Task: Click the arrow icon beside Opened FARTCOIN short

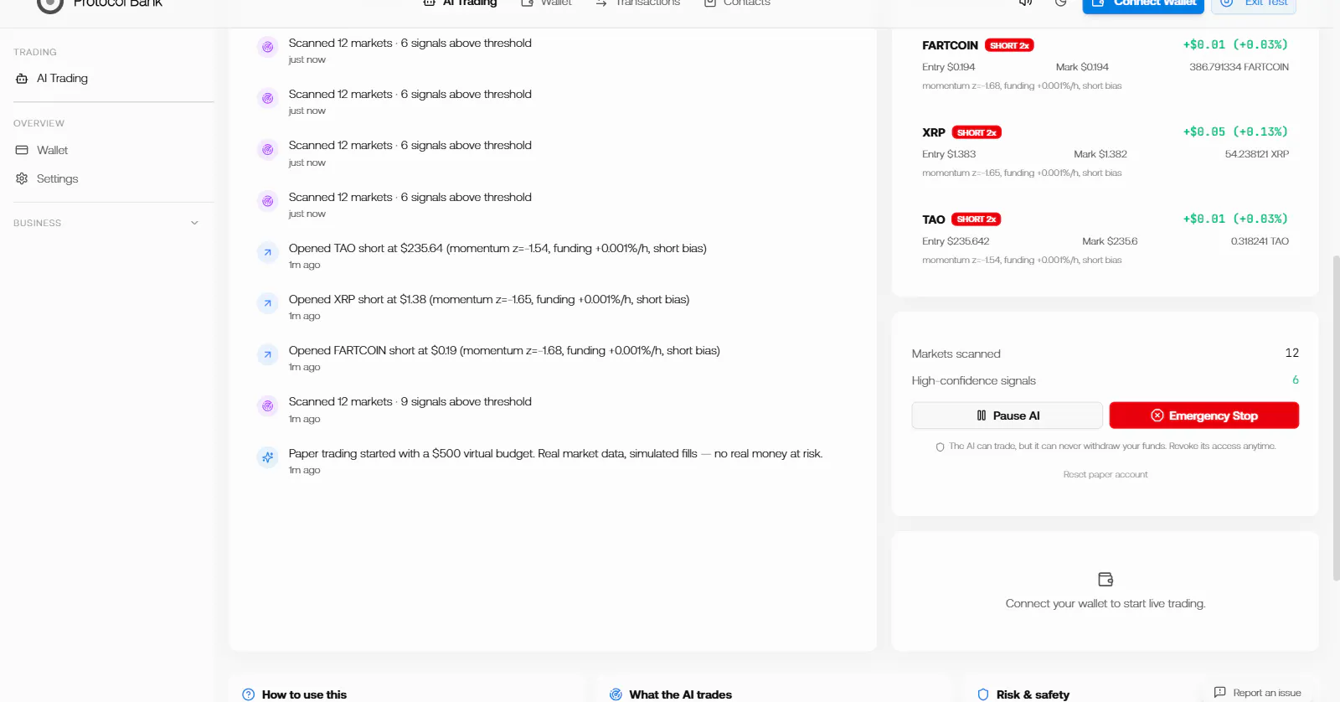Action: (267, 354)
